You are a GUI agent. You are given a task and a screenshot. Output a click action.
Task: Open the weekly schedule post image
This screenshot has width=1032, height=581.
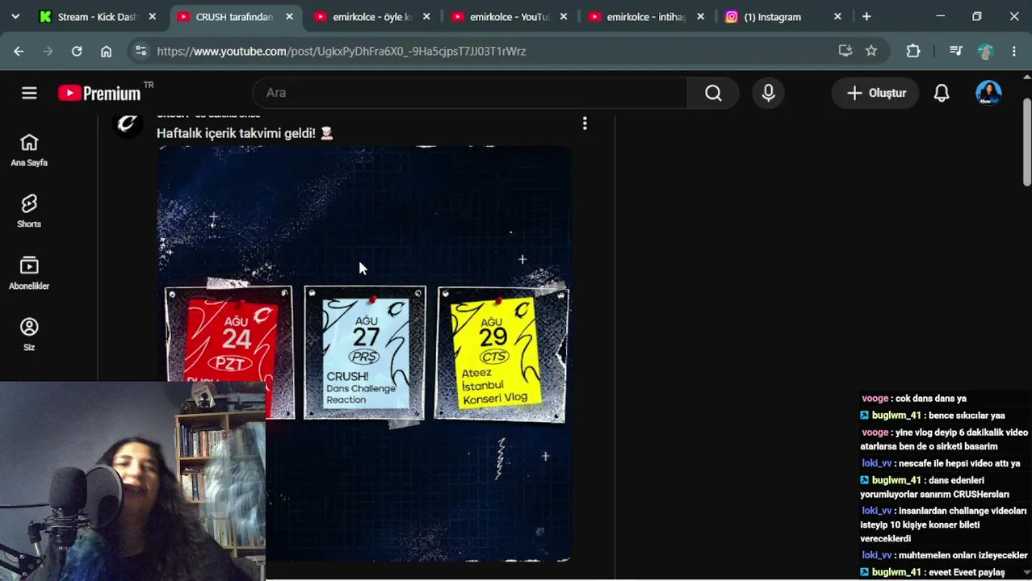click(364, 353)
